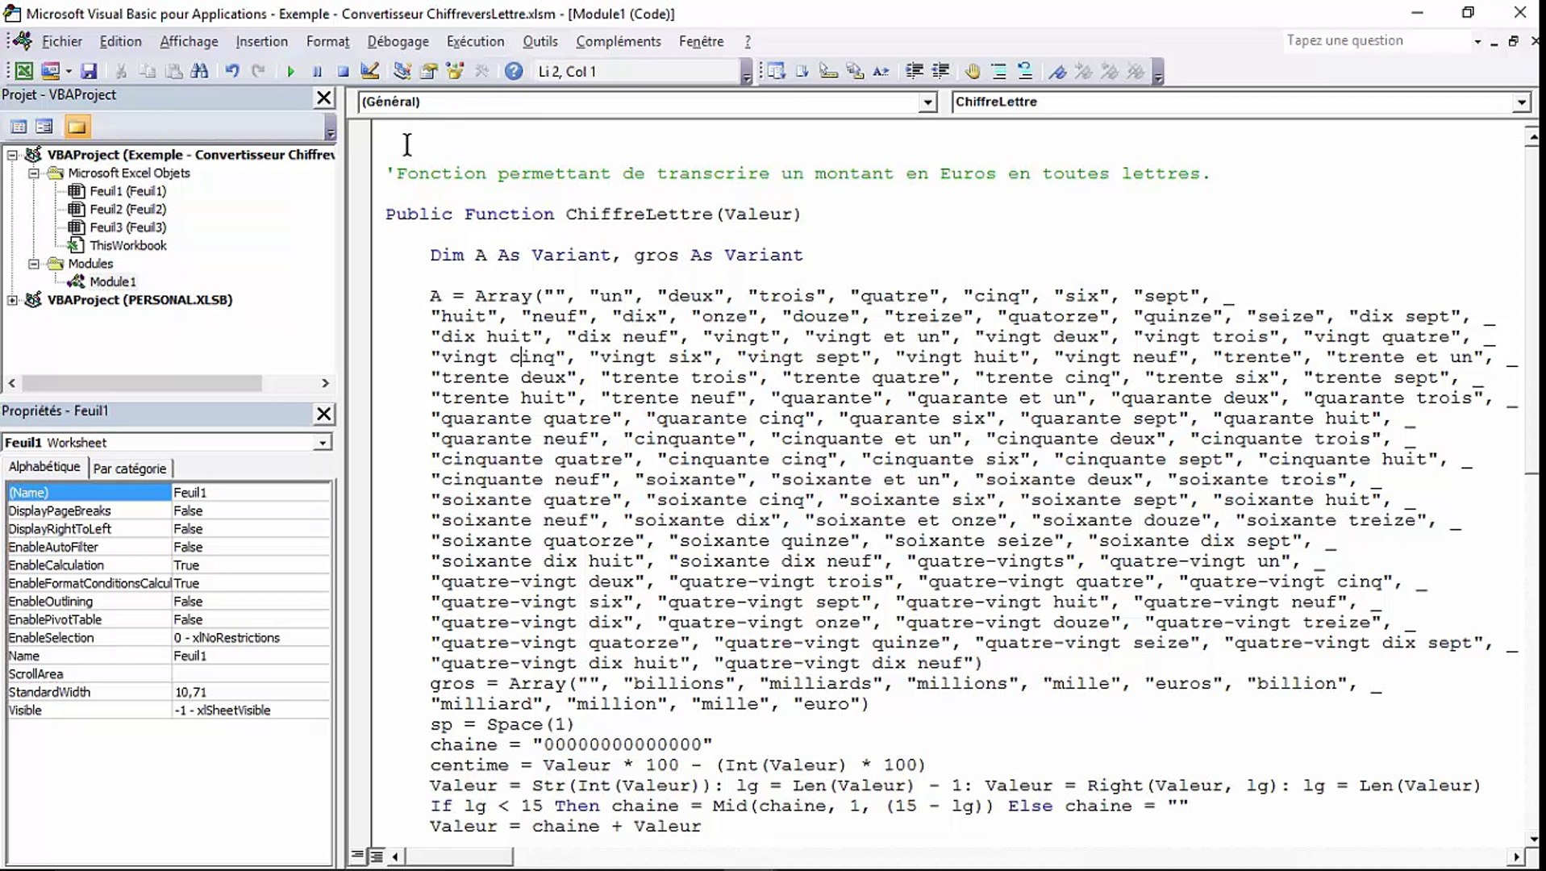Screen dimensions: 1546x871
Task: Click the Insert UserForm toolbar icon
Action: (x=50, y=71)
